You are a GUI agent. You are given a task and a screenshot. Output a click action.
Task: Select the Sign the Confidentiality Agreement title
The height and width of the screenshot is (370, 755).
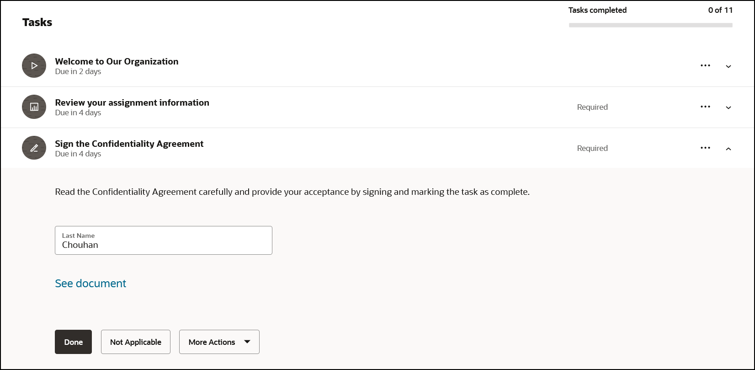click(x=129, y=144)
